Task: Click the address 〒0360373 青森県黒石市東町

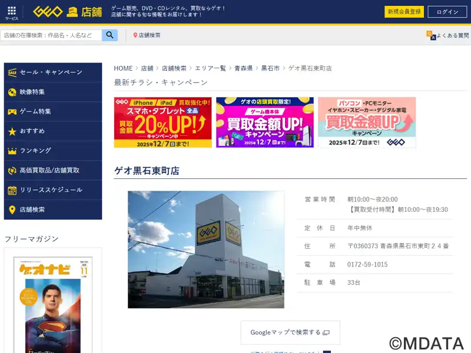Action: pyautogui.click(x=398, y=246)
